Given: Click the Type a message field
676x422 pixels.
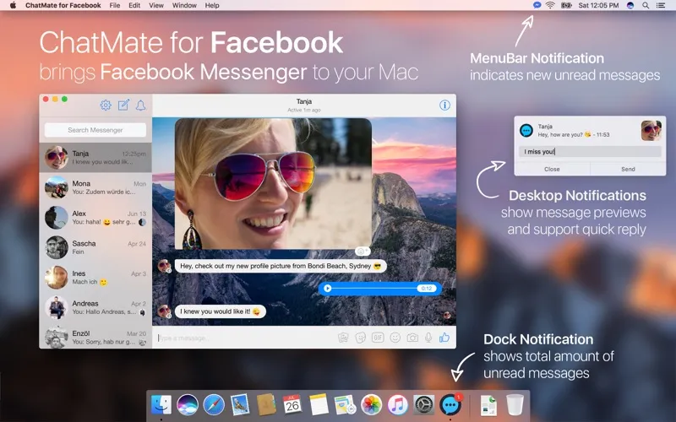Looking at the screenshot, I should (x=246, y=338).
